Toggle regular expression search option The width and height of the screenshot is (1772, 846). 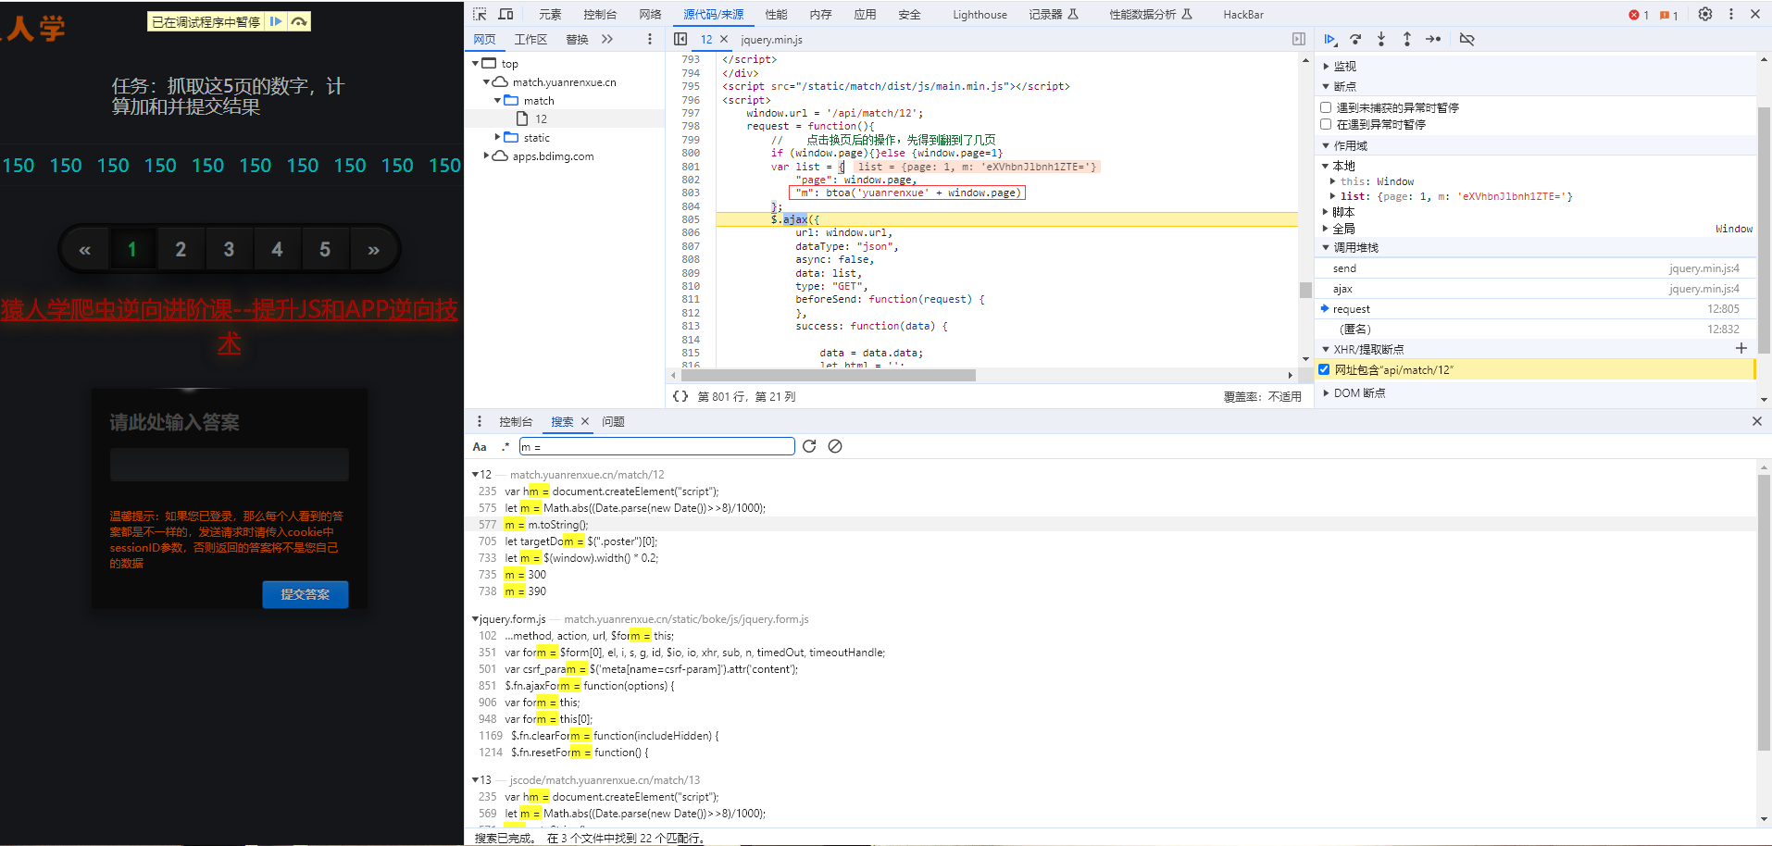505,446
